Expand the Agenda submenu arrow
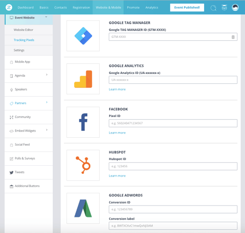This screenshot has height=233, width=245. coord(47,75)
